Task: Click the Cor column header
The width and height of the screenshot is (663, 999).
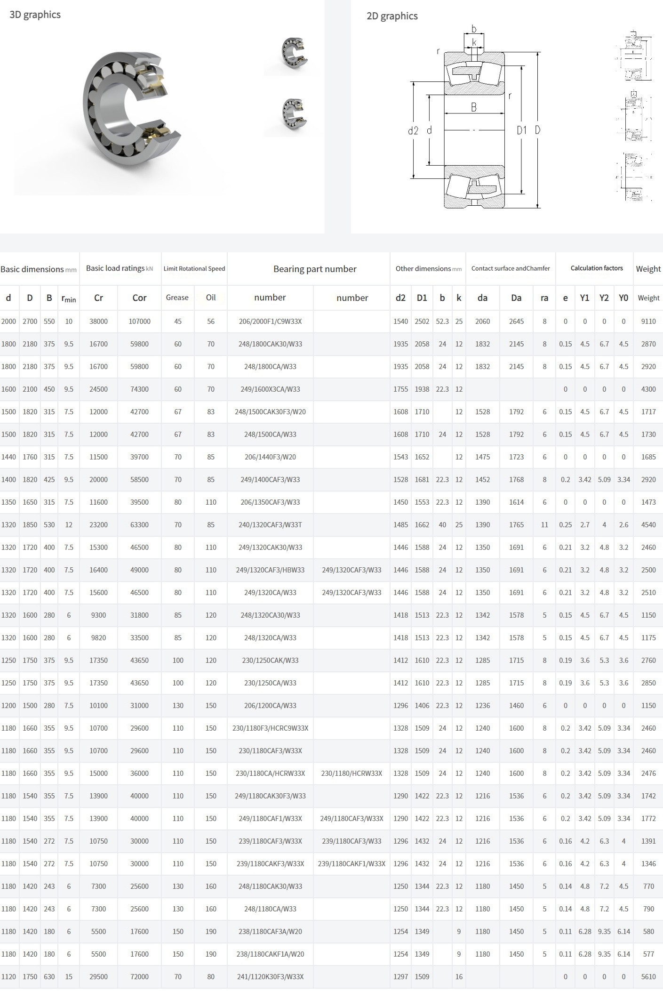Action: (139, 298)
